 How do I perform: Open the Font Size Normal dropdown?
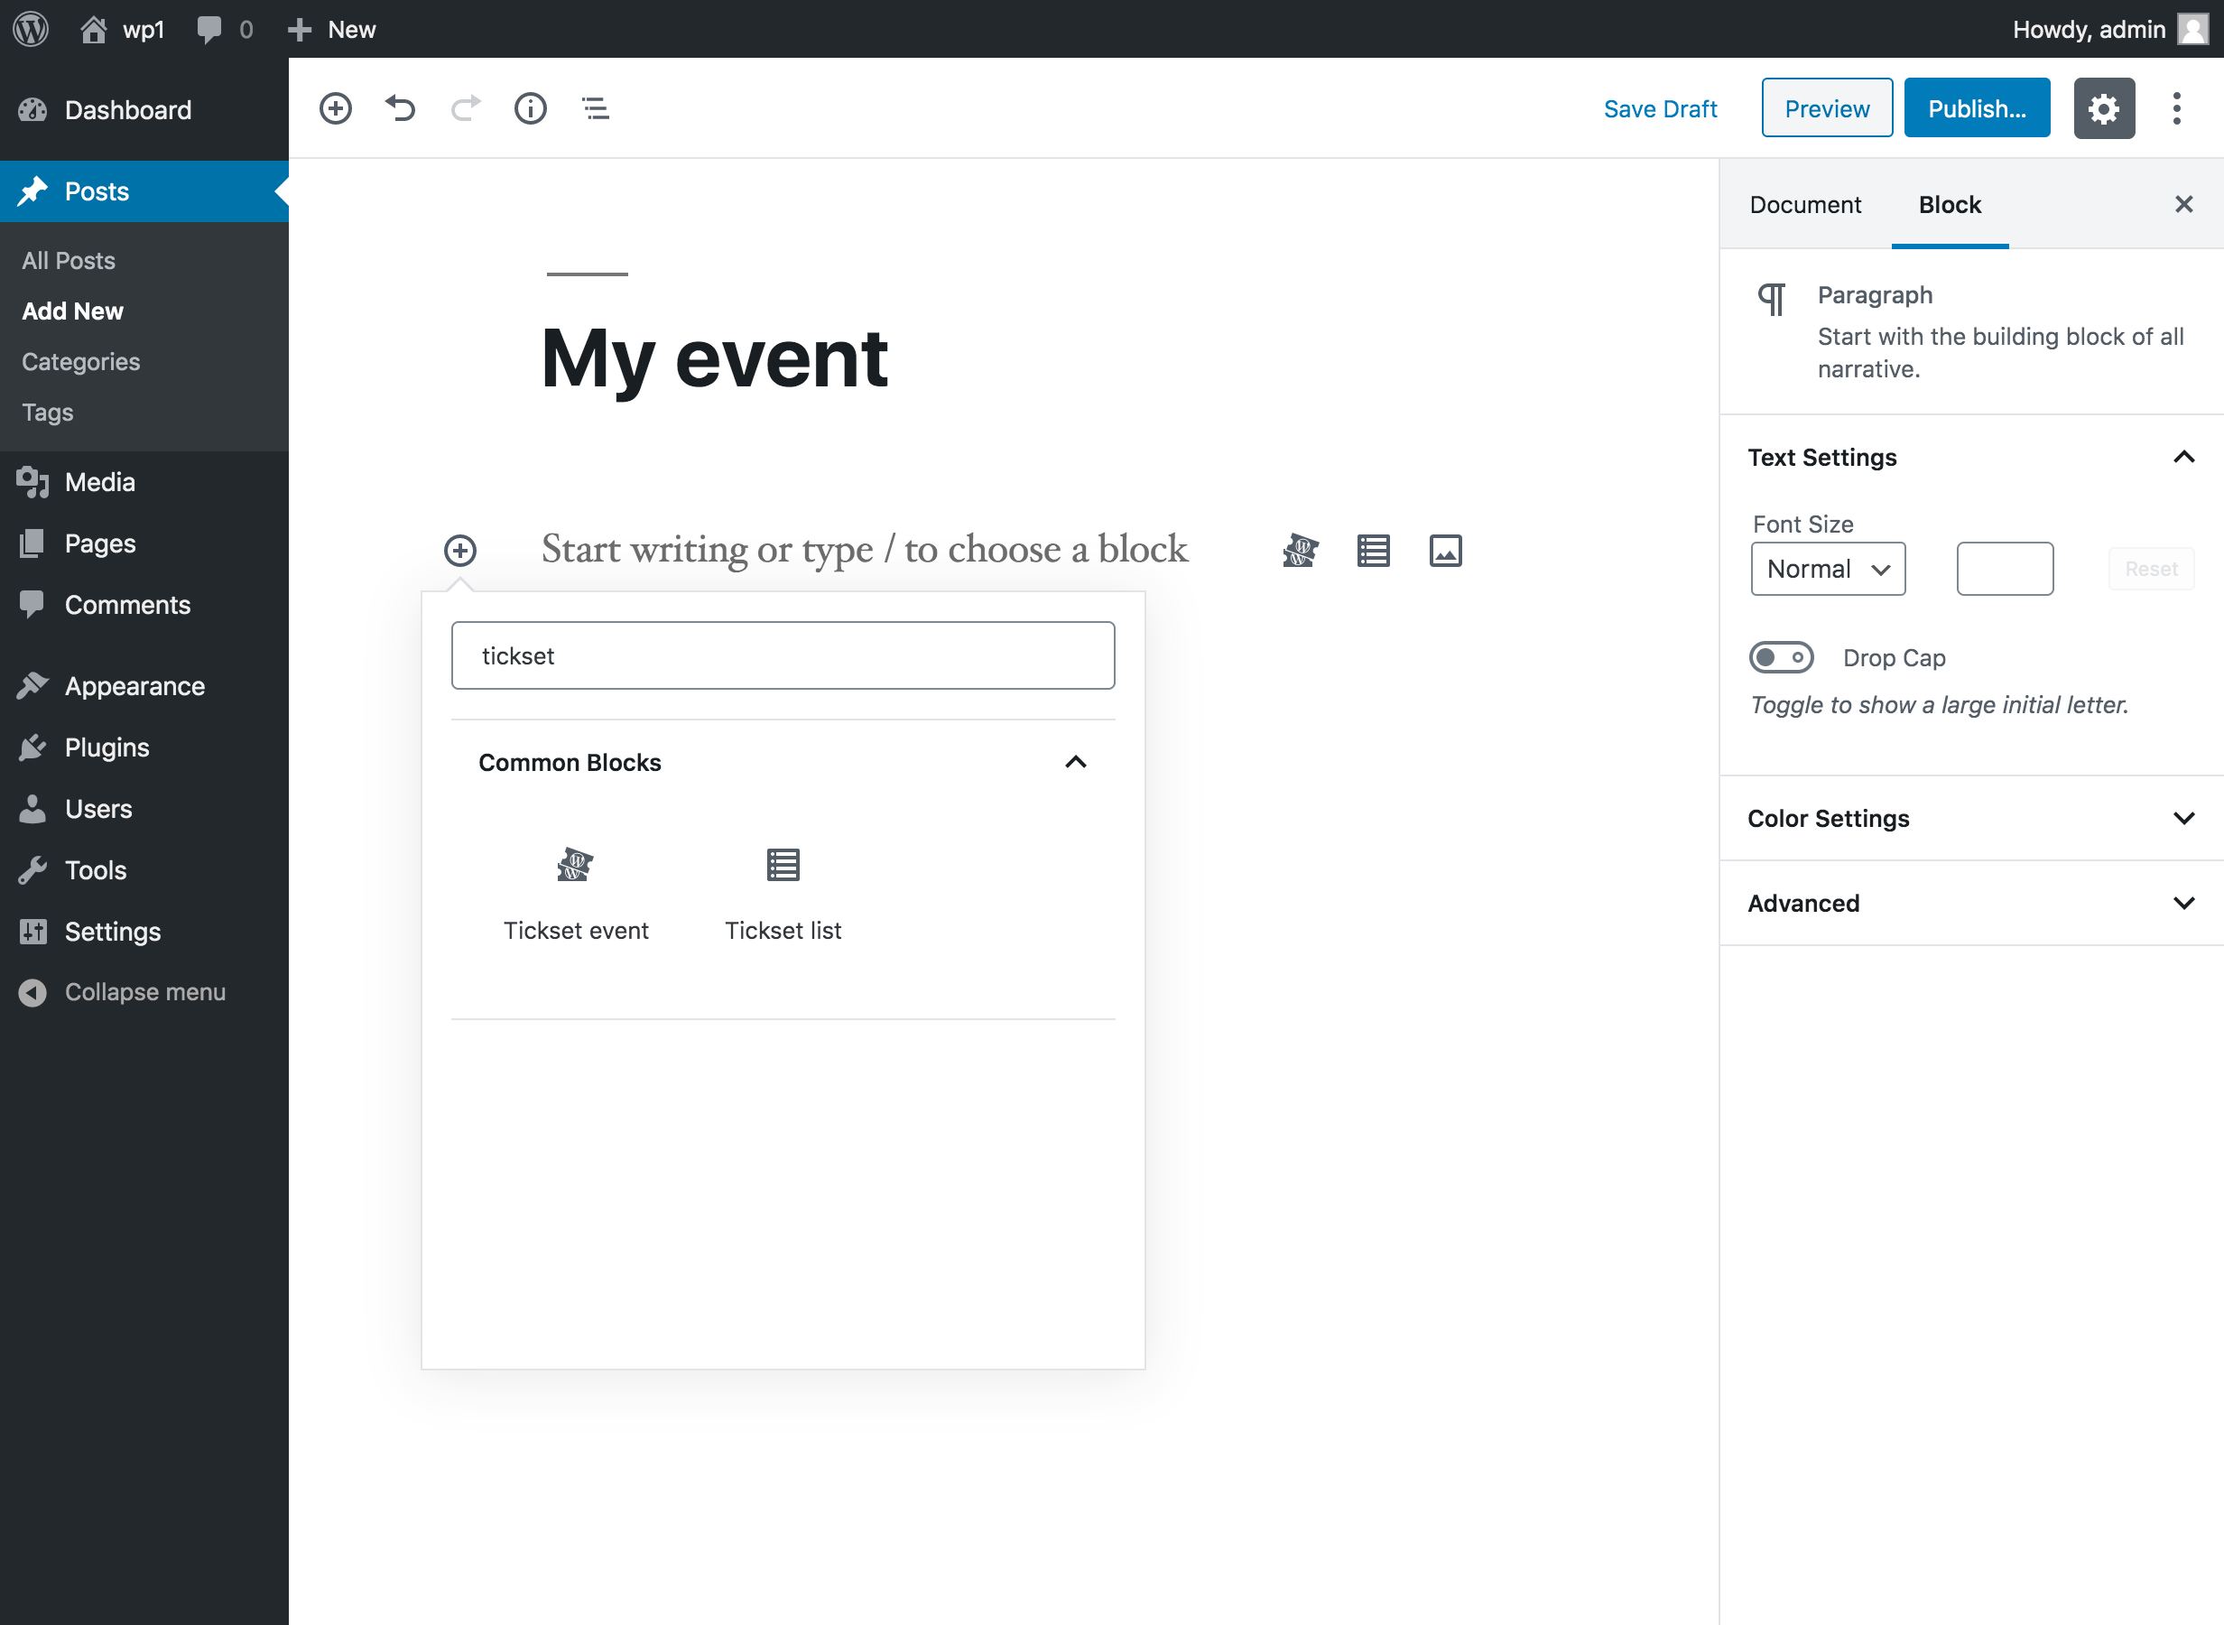[x=1827, y=569]
